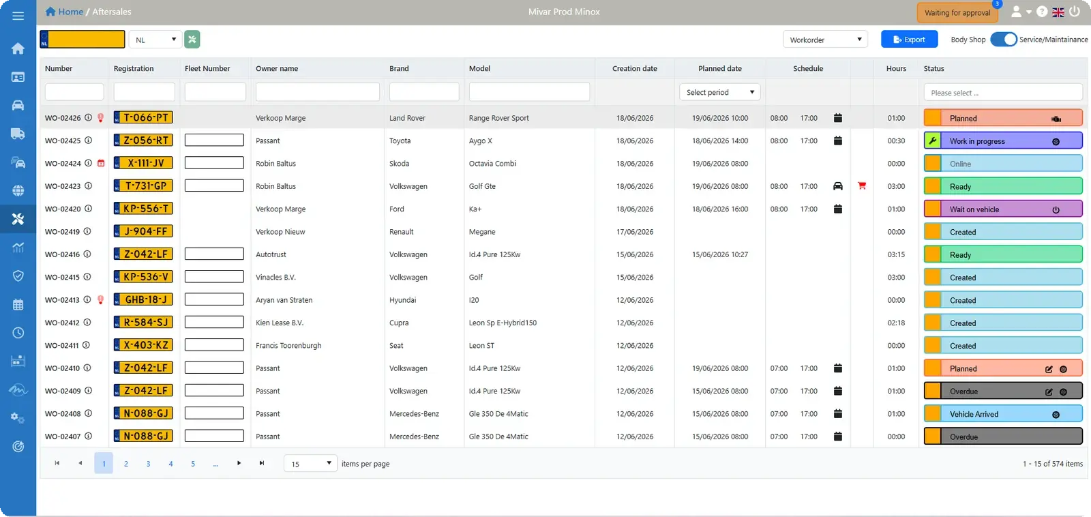Open the Select period dropdown
The image size is (1091, 517).
coord(720,92)
